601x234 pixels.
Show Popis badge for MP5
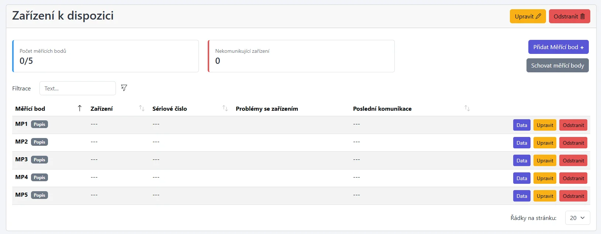pyautogui.click(x=39, y=195)
